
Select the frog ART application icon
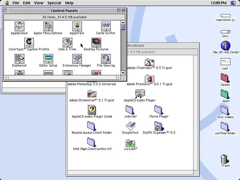click(130, 143)
